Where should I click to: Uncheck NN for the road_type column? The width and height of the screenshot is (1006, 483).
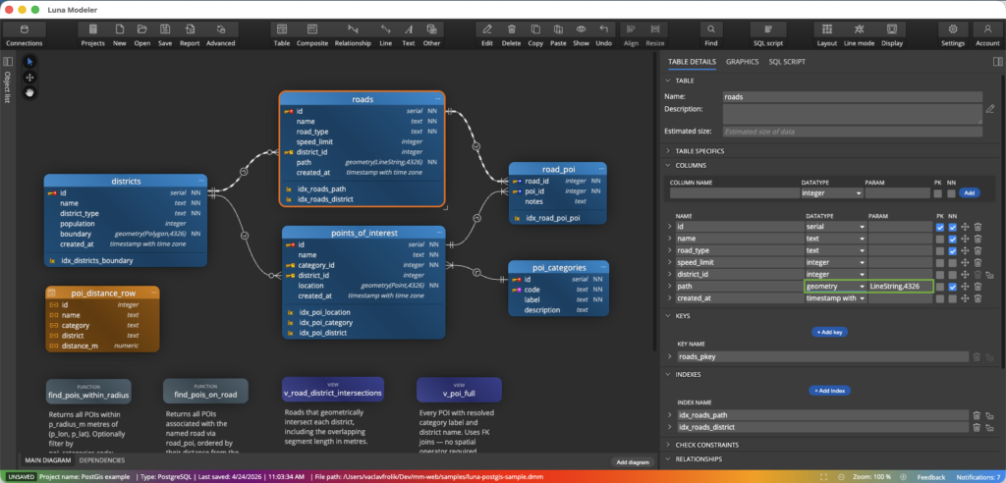pos(952,250)
